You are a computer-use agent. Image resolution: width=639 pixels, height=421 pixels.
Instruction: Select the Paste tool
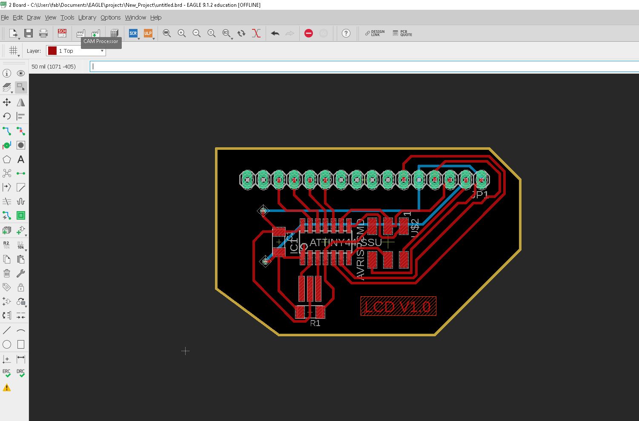pyautogui.click(x=21, y=259)
